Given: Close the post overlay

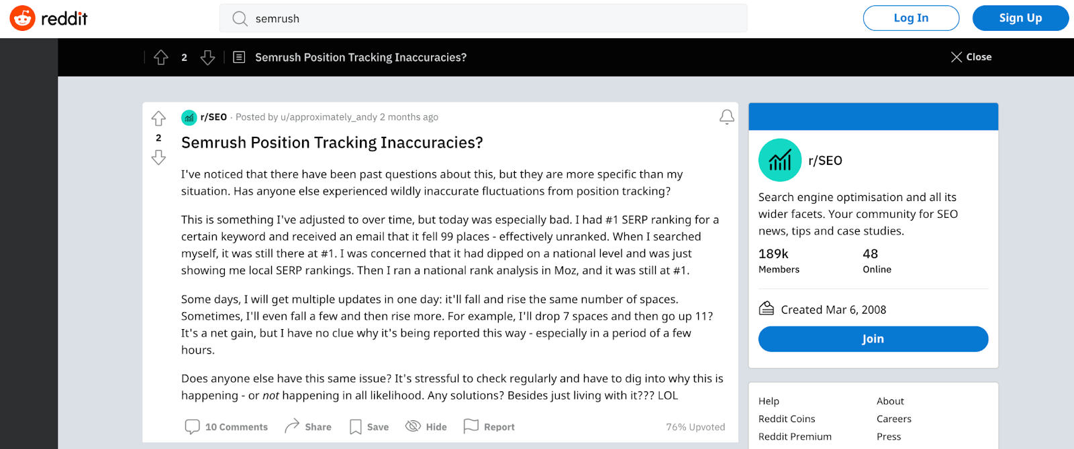Looking at the screenshot, I should 971,57.
